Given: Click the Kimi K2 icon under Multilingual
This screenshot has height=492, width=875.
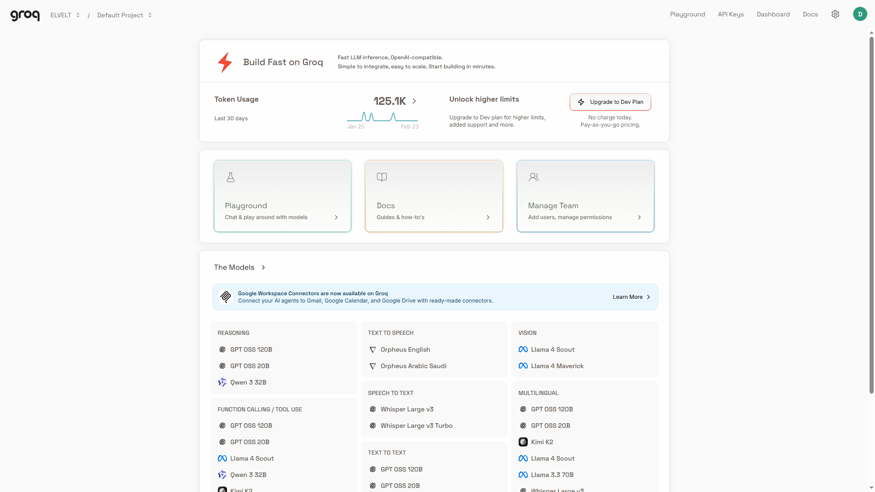Looking at the screenshot, I should [523, 442].
